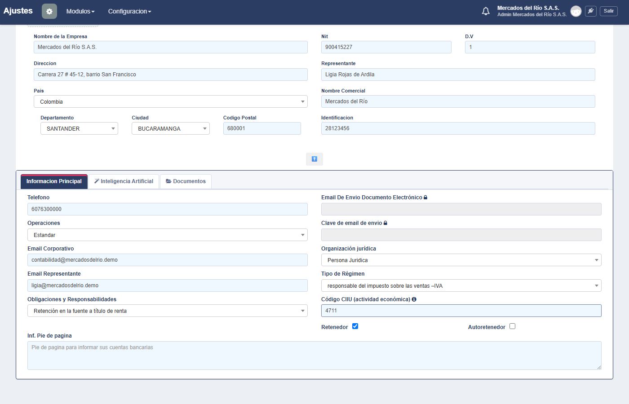Click the blue up-arrow collapse button

pos(314,159)
